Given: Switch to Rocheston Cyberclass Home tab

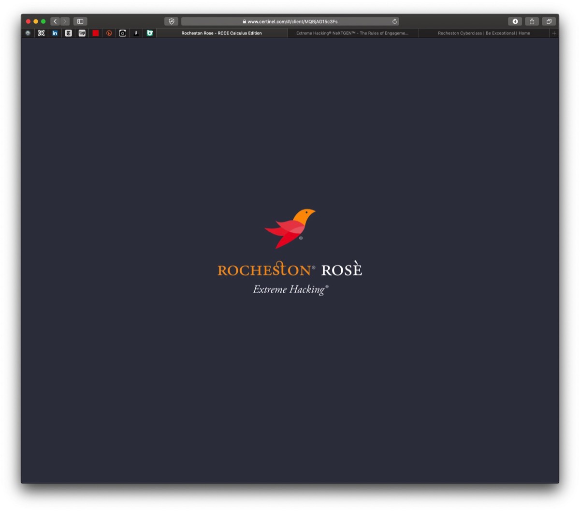Looking at the screenshot, I should pyautogui.click(x=484, y=33).
